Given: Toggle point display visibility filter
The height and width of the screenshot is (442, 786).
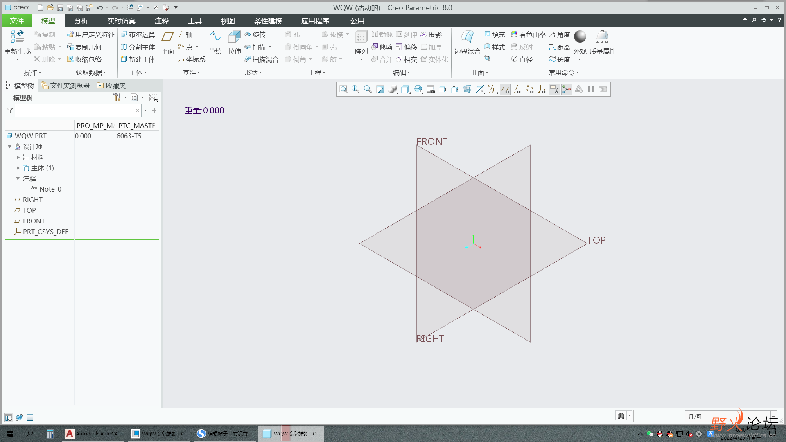Looking at the screenshot, I should click(530, 89).
